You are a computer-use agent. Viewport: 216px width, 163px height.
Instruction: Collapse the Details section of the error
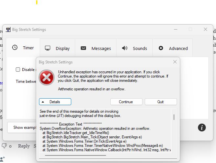[55, 102]
